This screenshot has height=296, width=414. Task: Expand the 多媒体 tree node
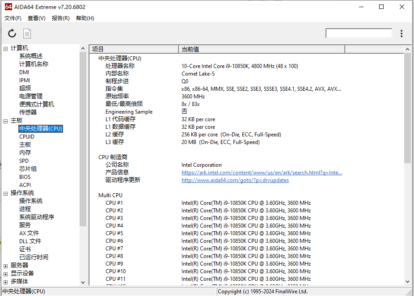tap(5, 282)
